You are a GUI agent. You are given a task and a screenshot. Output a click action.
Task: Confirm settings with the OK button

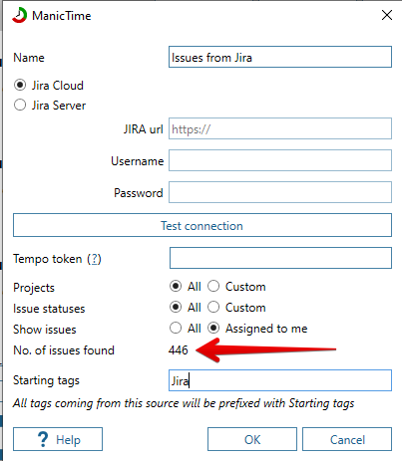(252, 439)
